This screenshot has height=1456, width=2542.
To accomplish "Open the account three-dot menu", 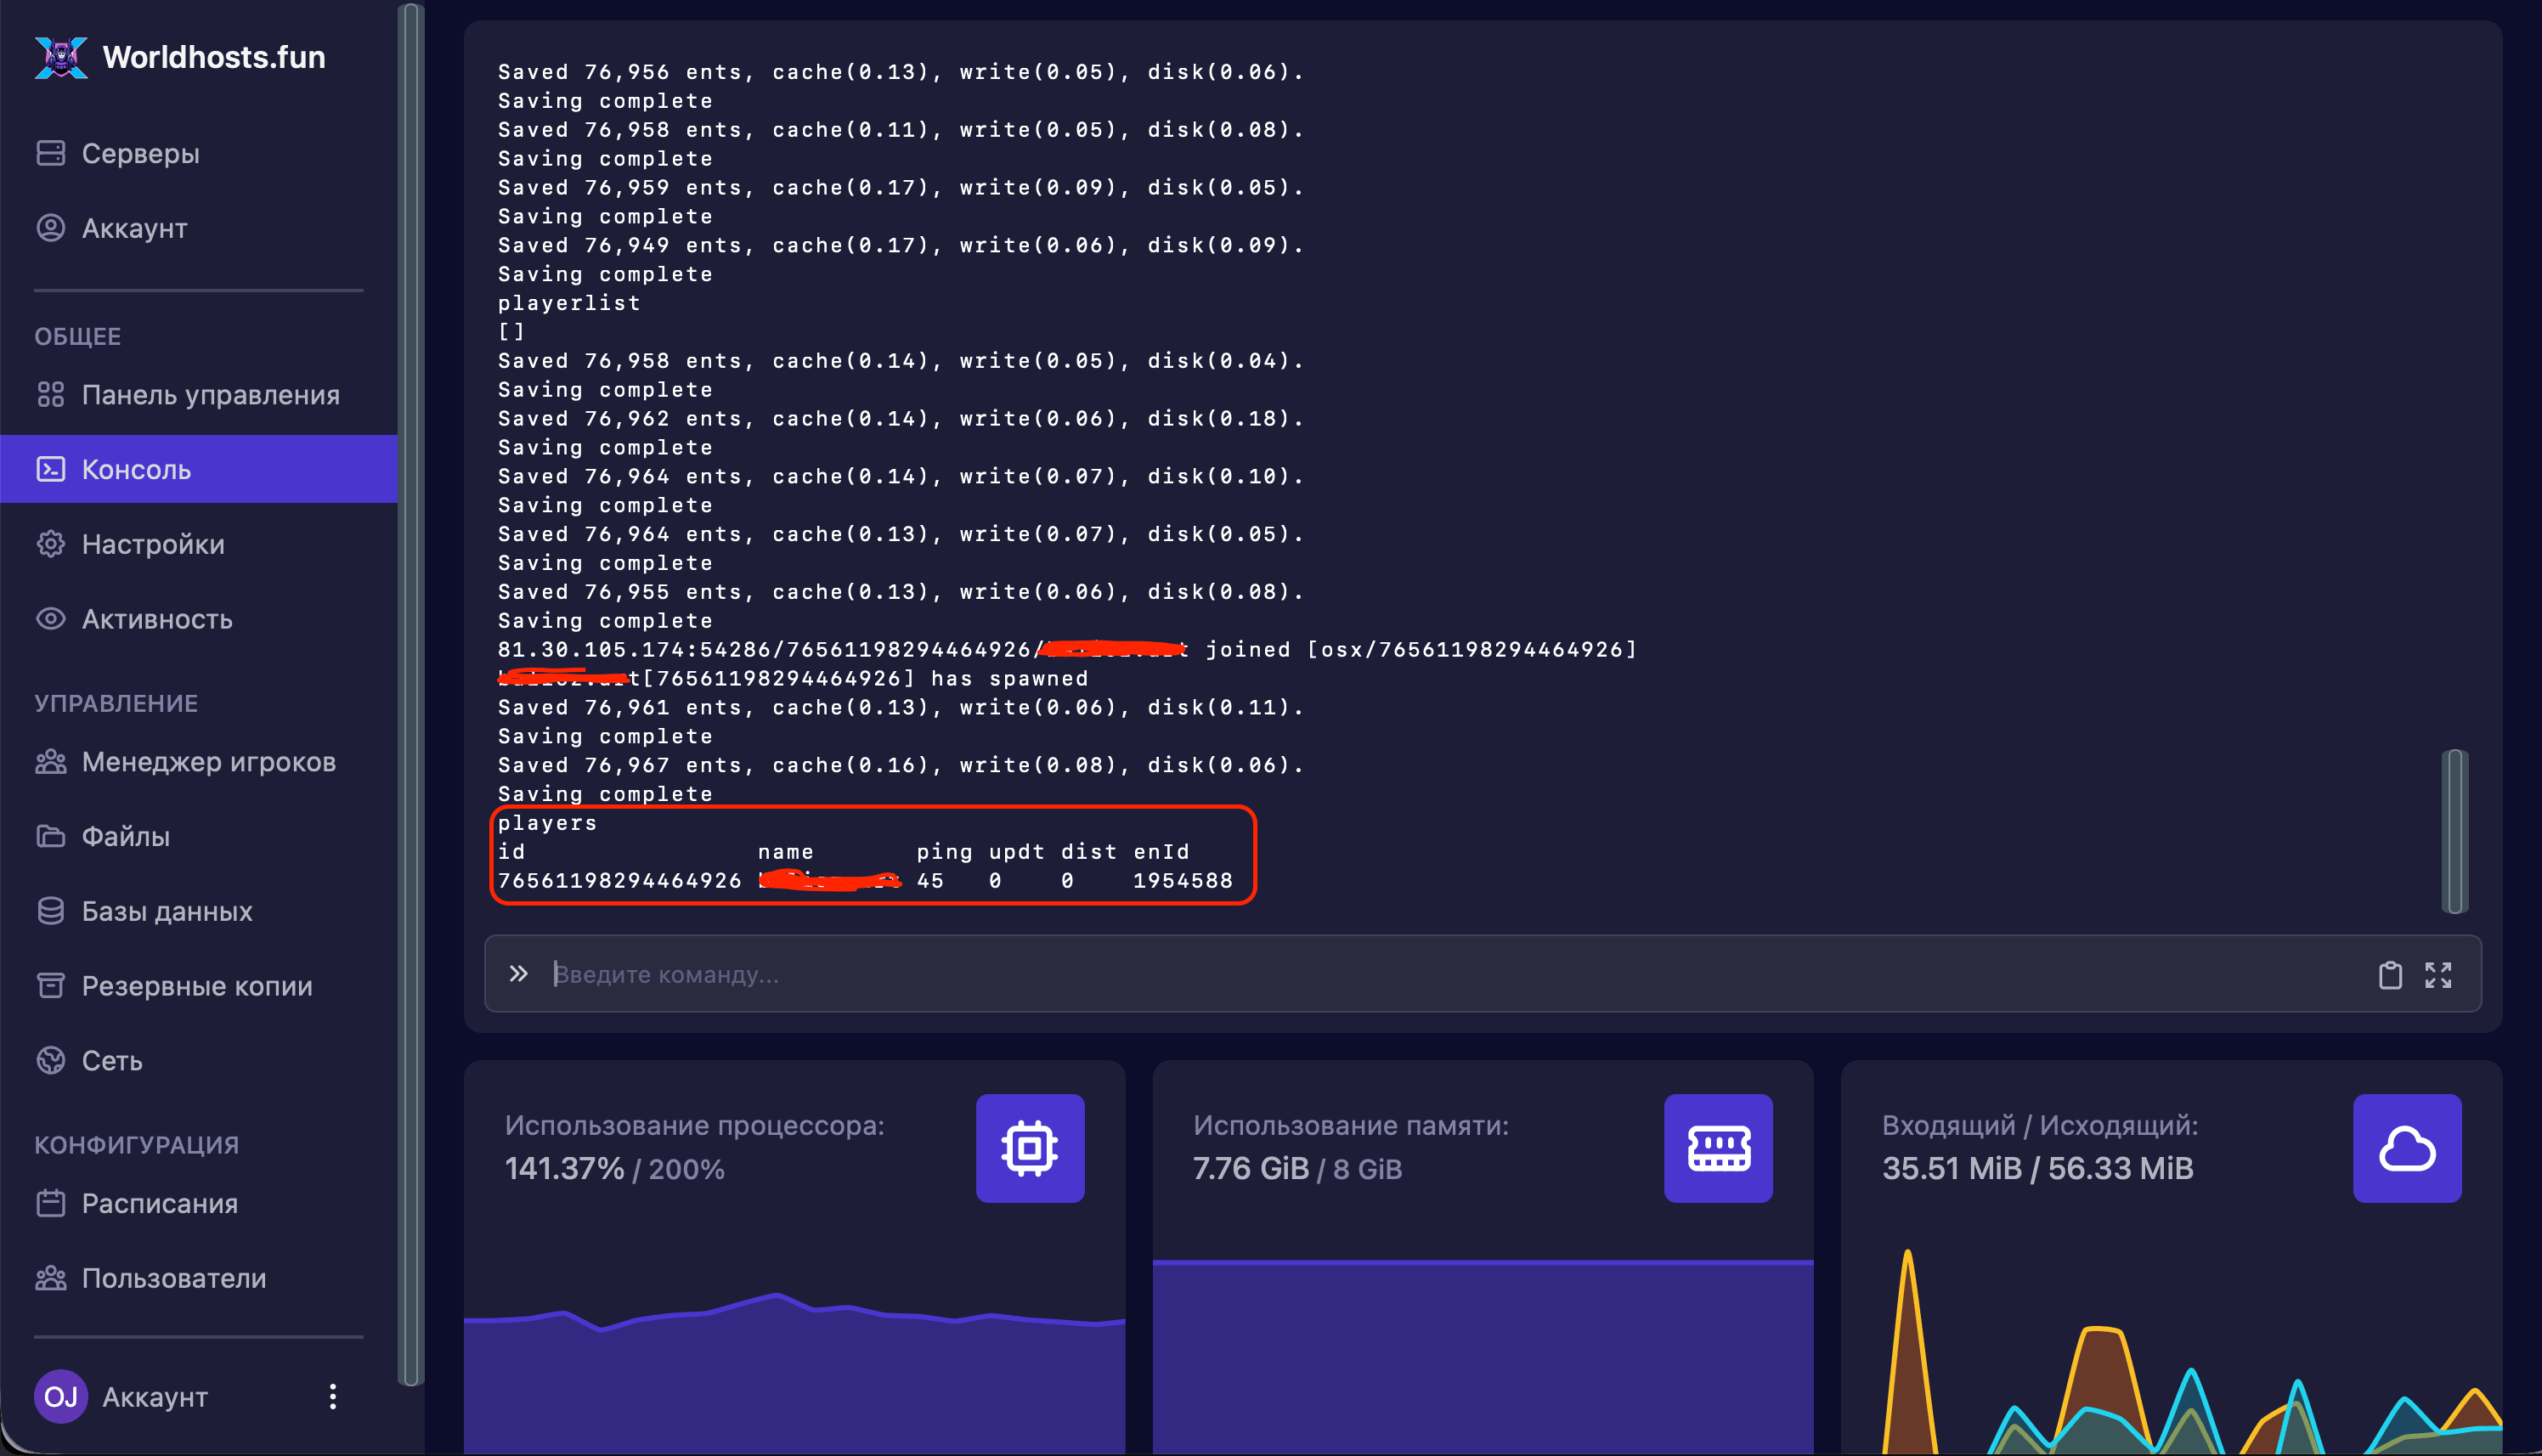I will [333, 1397].
